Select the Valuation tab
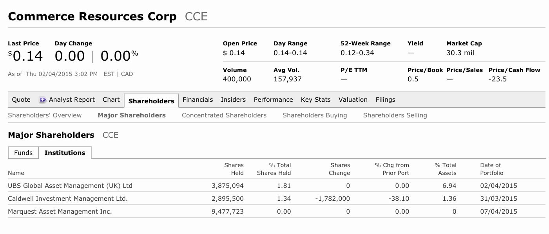The height and width of the screenshot is (234, 549). (353, 99)
